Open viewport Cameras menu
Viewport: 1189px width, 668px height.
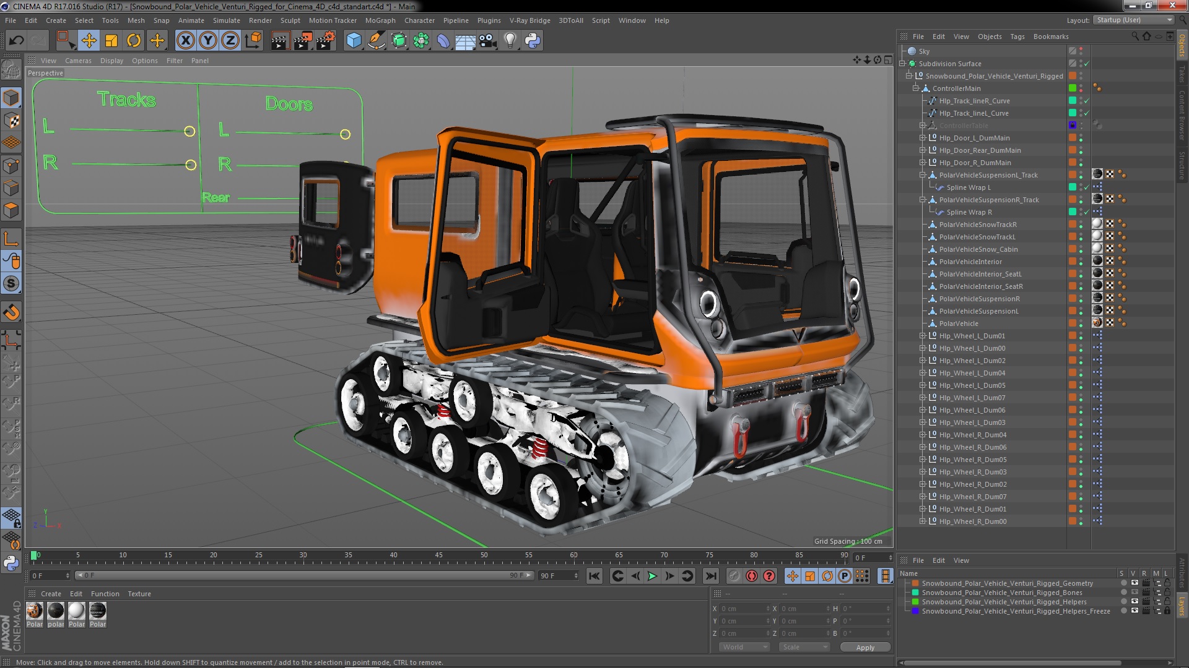point(78,61)
